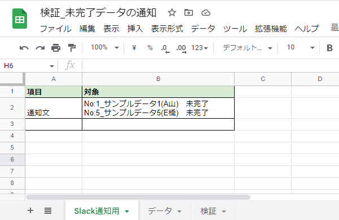
Task: Open the 123 number format dropdown
Action: point(199,48)
